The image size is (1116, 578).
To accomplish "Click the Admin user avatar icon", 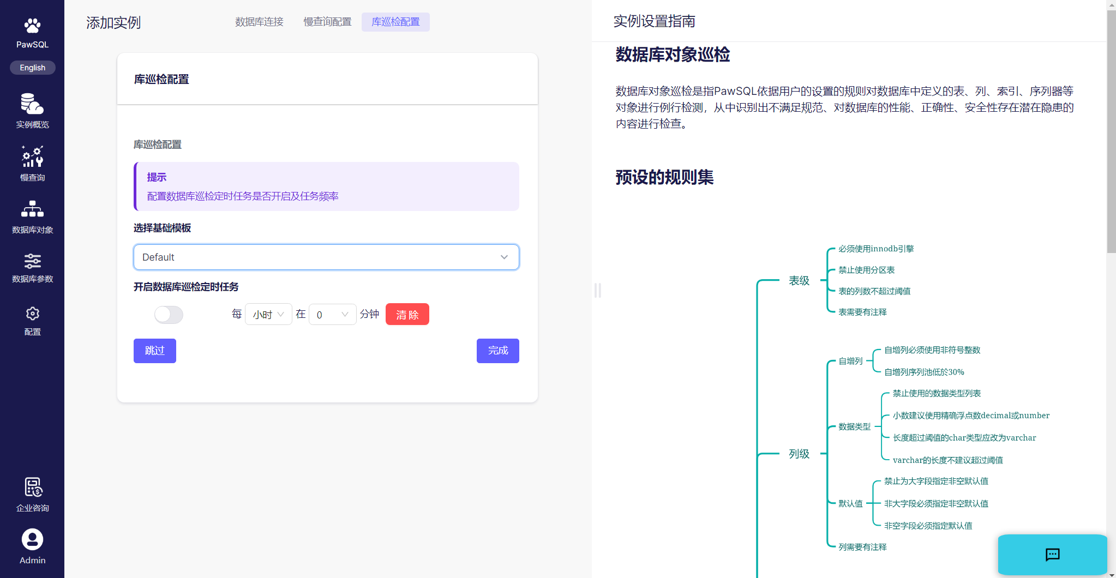I will pyautogui.click(x=32, y=539).
